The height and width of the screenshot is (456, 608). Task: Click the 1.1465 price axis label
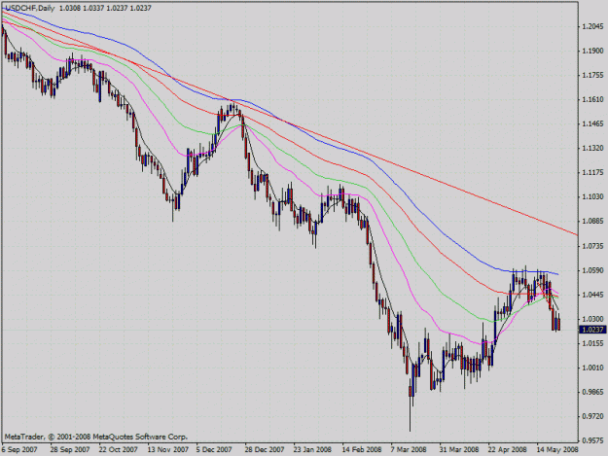(592, 124)
